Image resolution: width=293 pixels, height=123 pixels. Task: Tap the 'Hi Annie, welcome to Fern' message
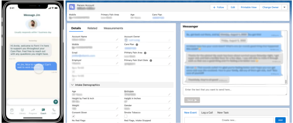point(30,50)
